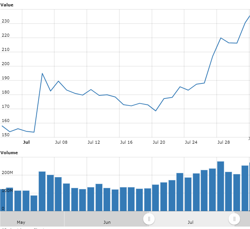Click the Jul 28 axis label

click(x=223, y=142)
